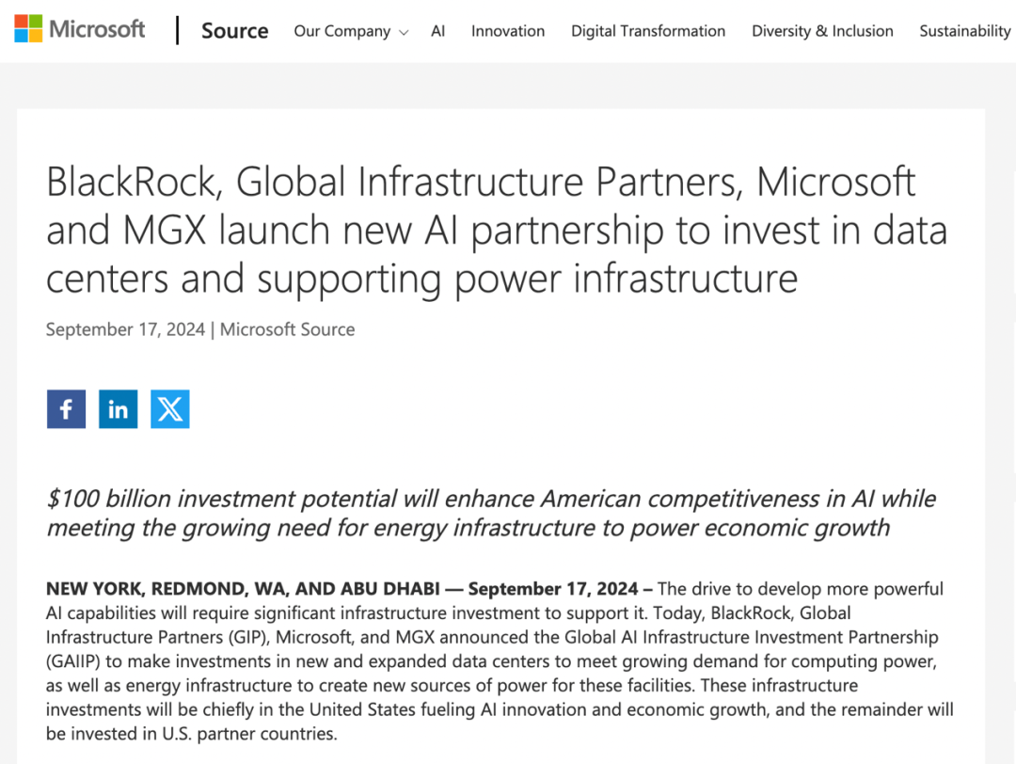
Task: Share the article on Facebook
Action: (66, 409)
